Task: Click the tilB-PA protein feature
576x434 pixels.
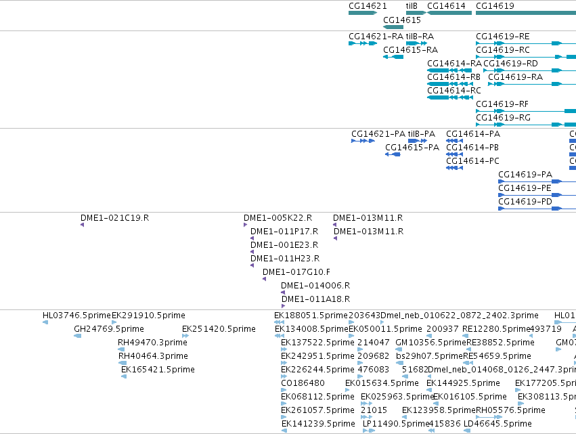Action: coord(418,141)
